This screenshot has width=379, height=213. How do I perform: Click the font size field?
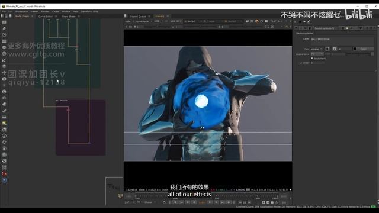(x=345, y=49)
